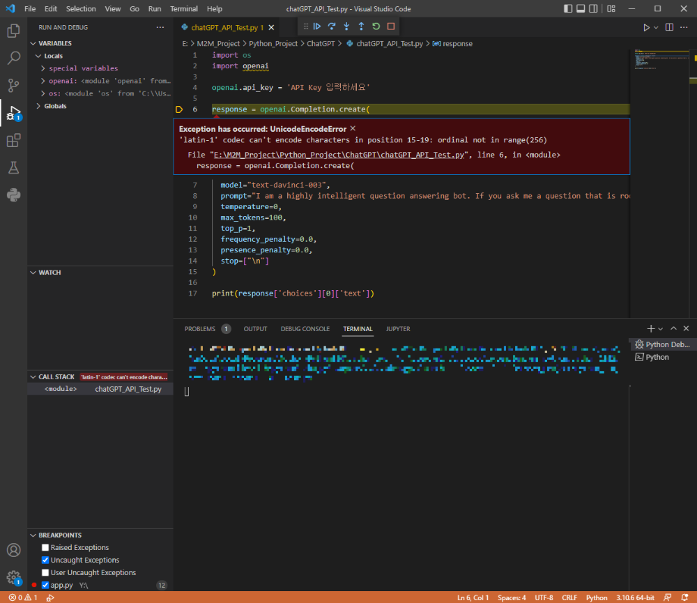Screen dimensions: 697x603
Task: Select the Run and Debug activity icon
Action: (14, 113)
